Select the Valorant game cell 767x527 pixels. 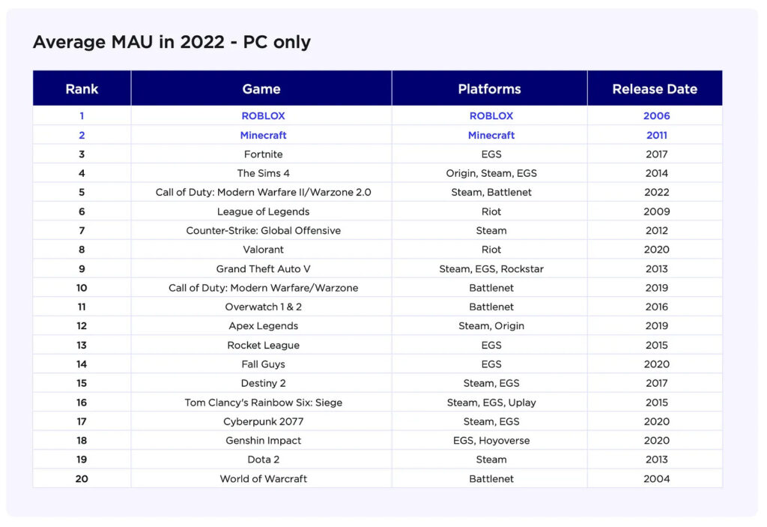coord(263,250)
